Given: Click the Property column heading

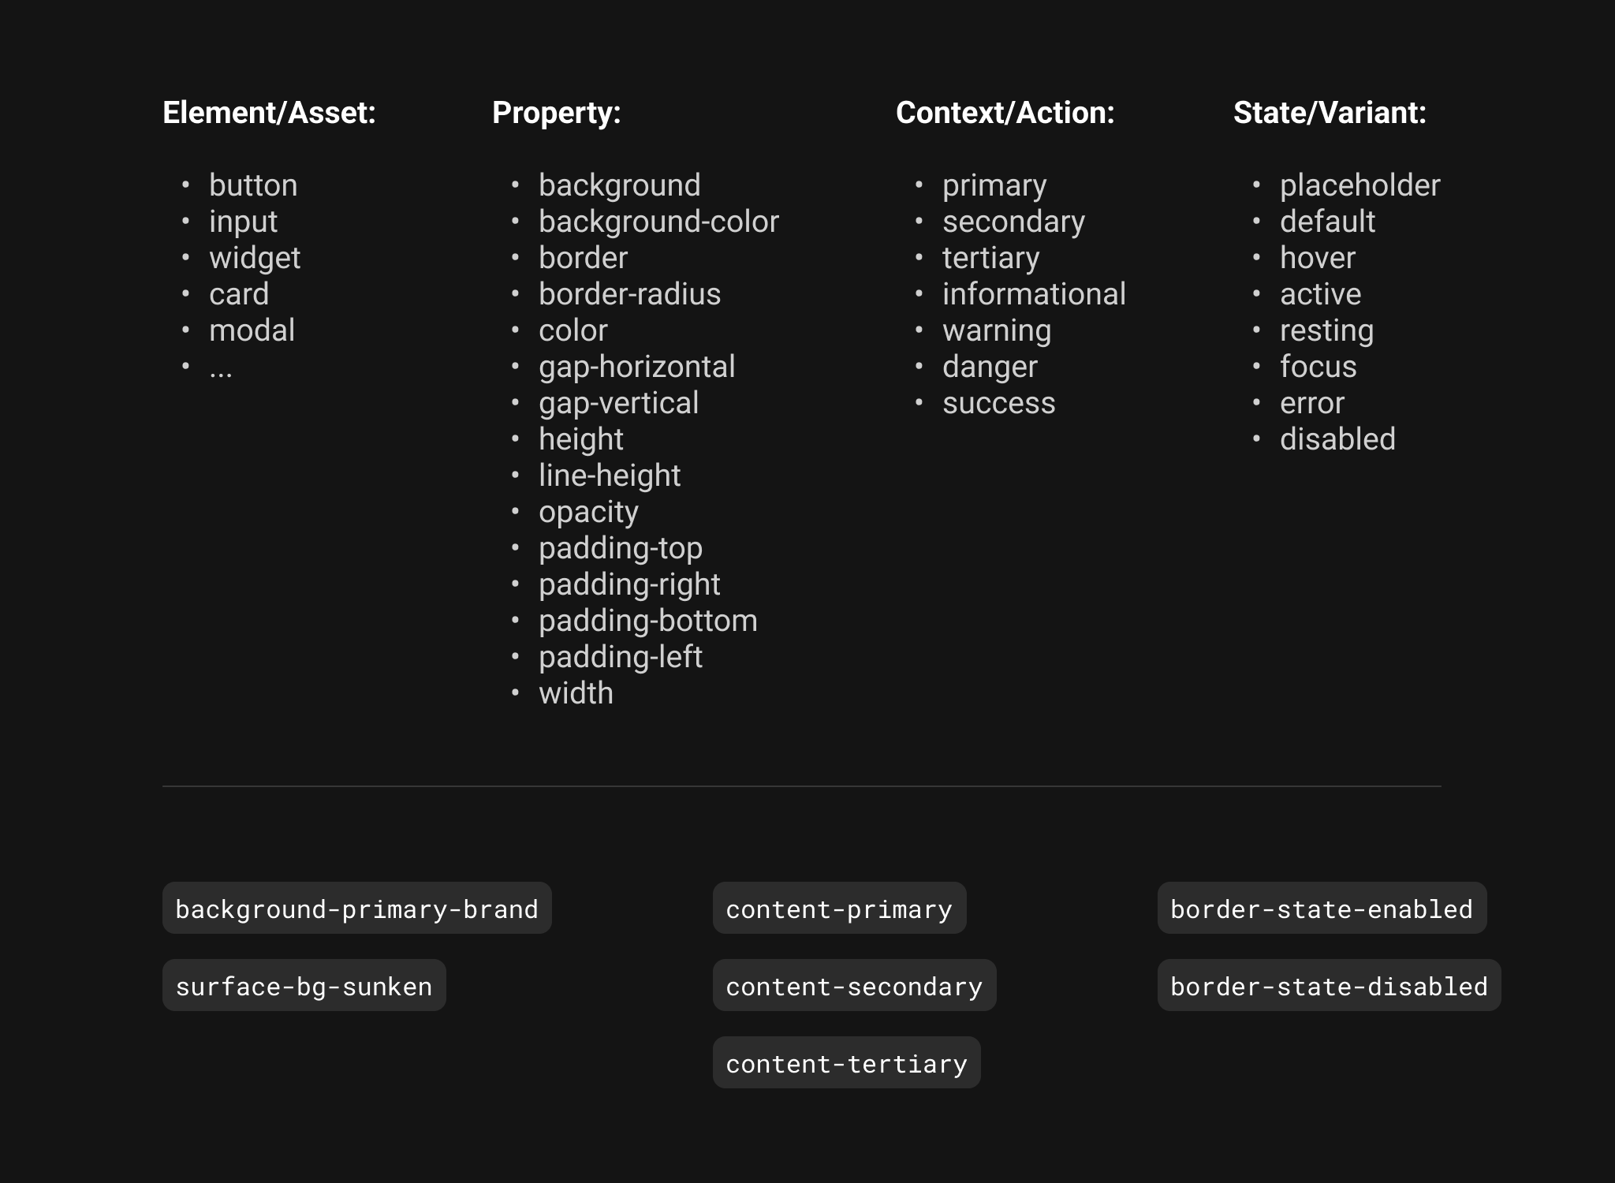Looking at the screenshot, I should 557,113.
